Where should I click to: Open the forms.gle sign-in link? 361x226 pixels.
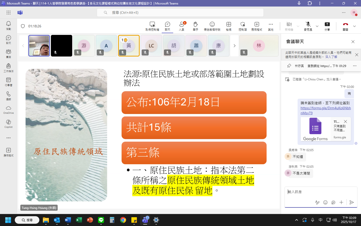tap(325, 110)
